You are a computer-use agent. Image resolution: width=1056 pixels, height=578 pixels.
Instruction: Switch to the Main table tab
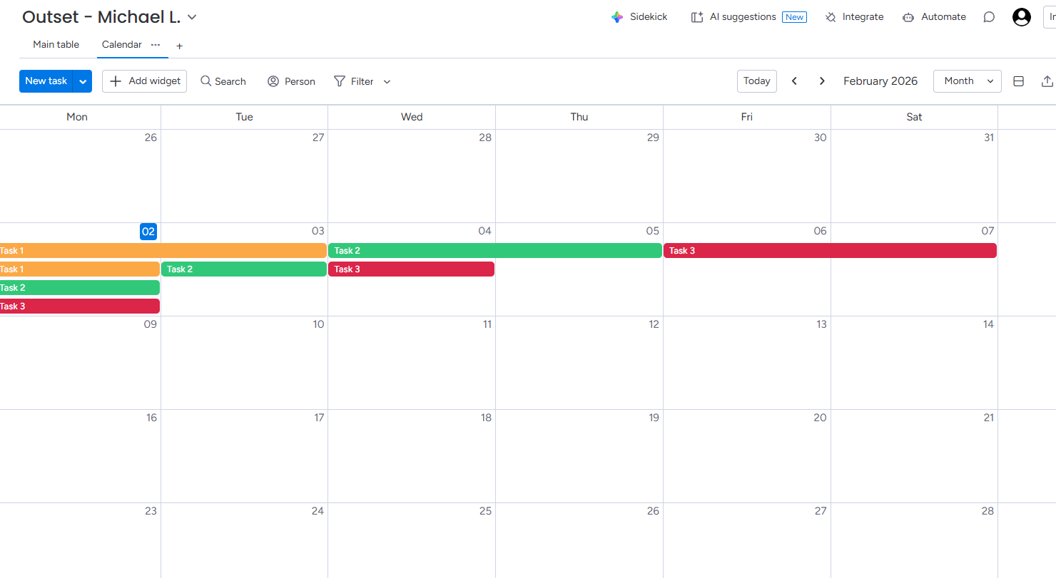(x=56, y=44)
